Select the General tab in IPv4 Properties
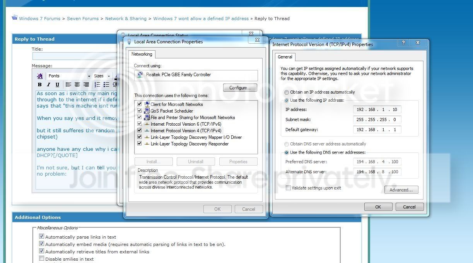 coord(285,57)
